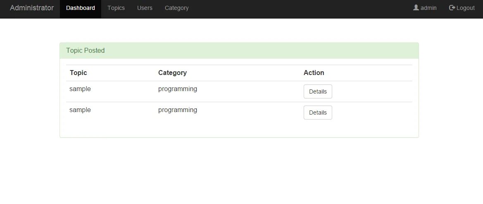Screen dimensions: 483x204
Task: Click the admin user icon
Action: (x=416, y=8)
